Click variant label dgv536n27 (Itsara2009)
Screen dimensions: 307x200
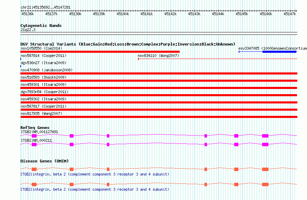click(x=43, y=63)
